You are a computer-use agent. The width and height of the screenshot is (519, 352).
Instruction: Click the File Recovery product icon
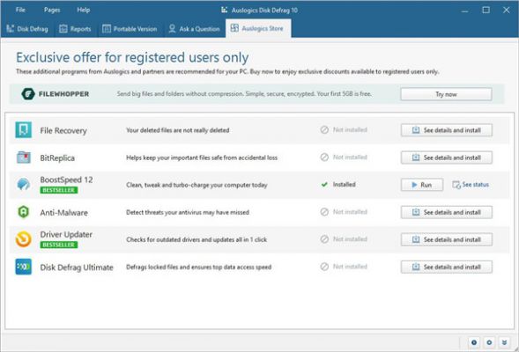point(24,130)
